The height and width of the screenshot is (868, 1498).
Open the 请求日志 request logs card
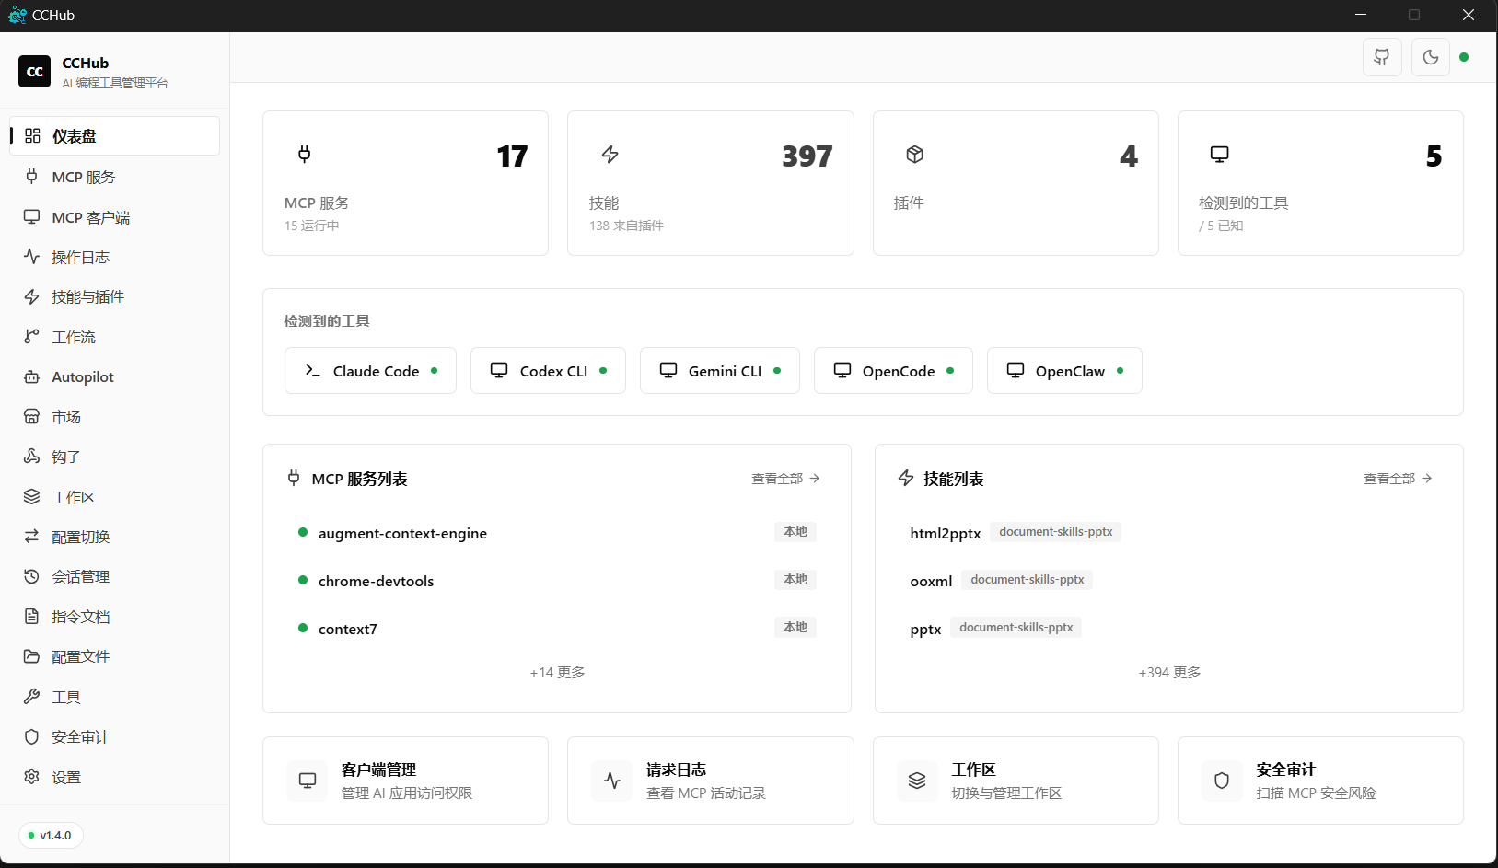coord(711,780)
